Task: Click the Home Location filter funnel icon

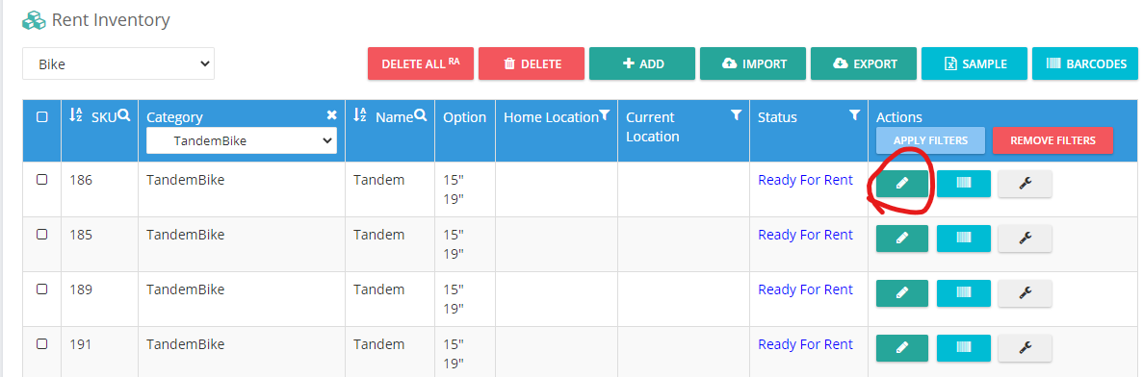Action: (605, 115)
